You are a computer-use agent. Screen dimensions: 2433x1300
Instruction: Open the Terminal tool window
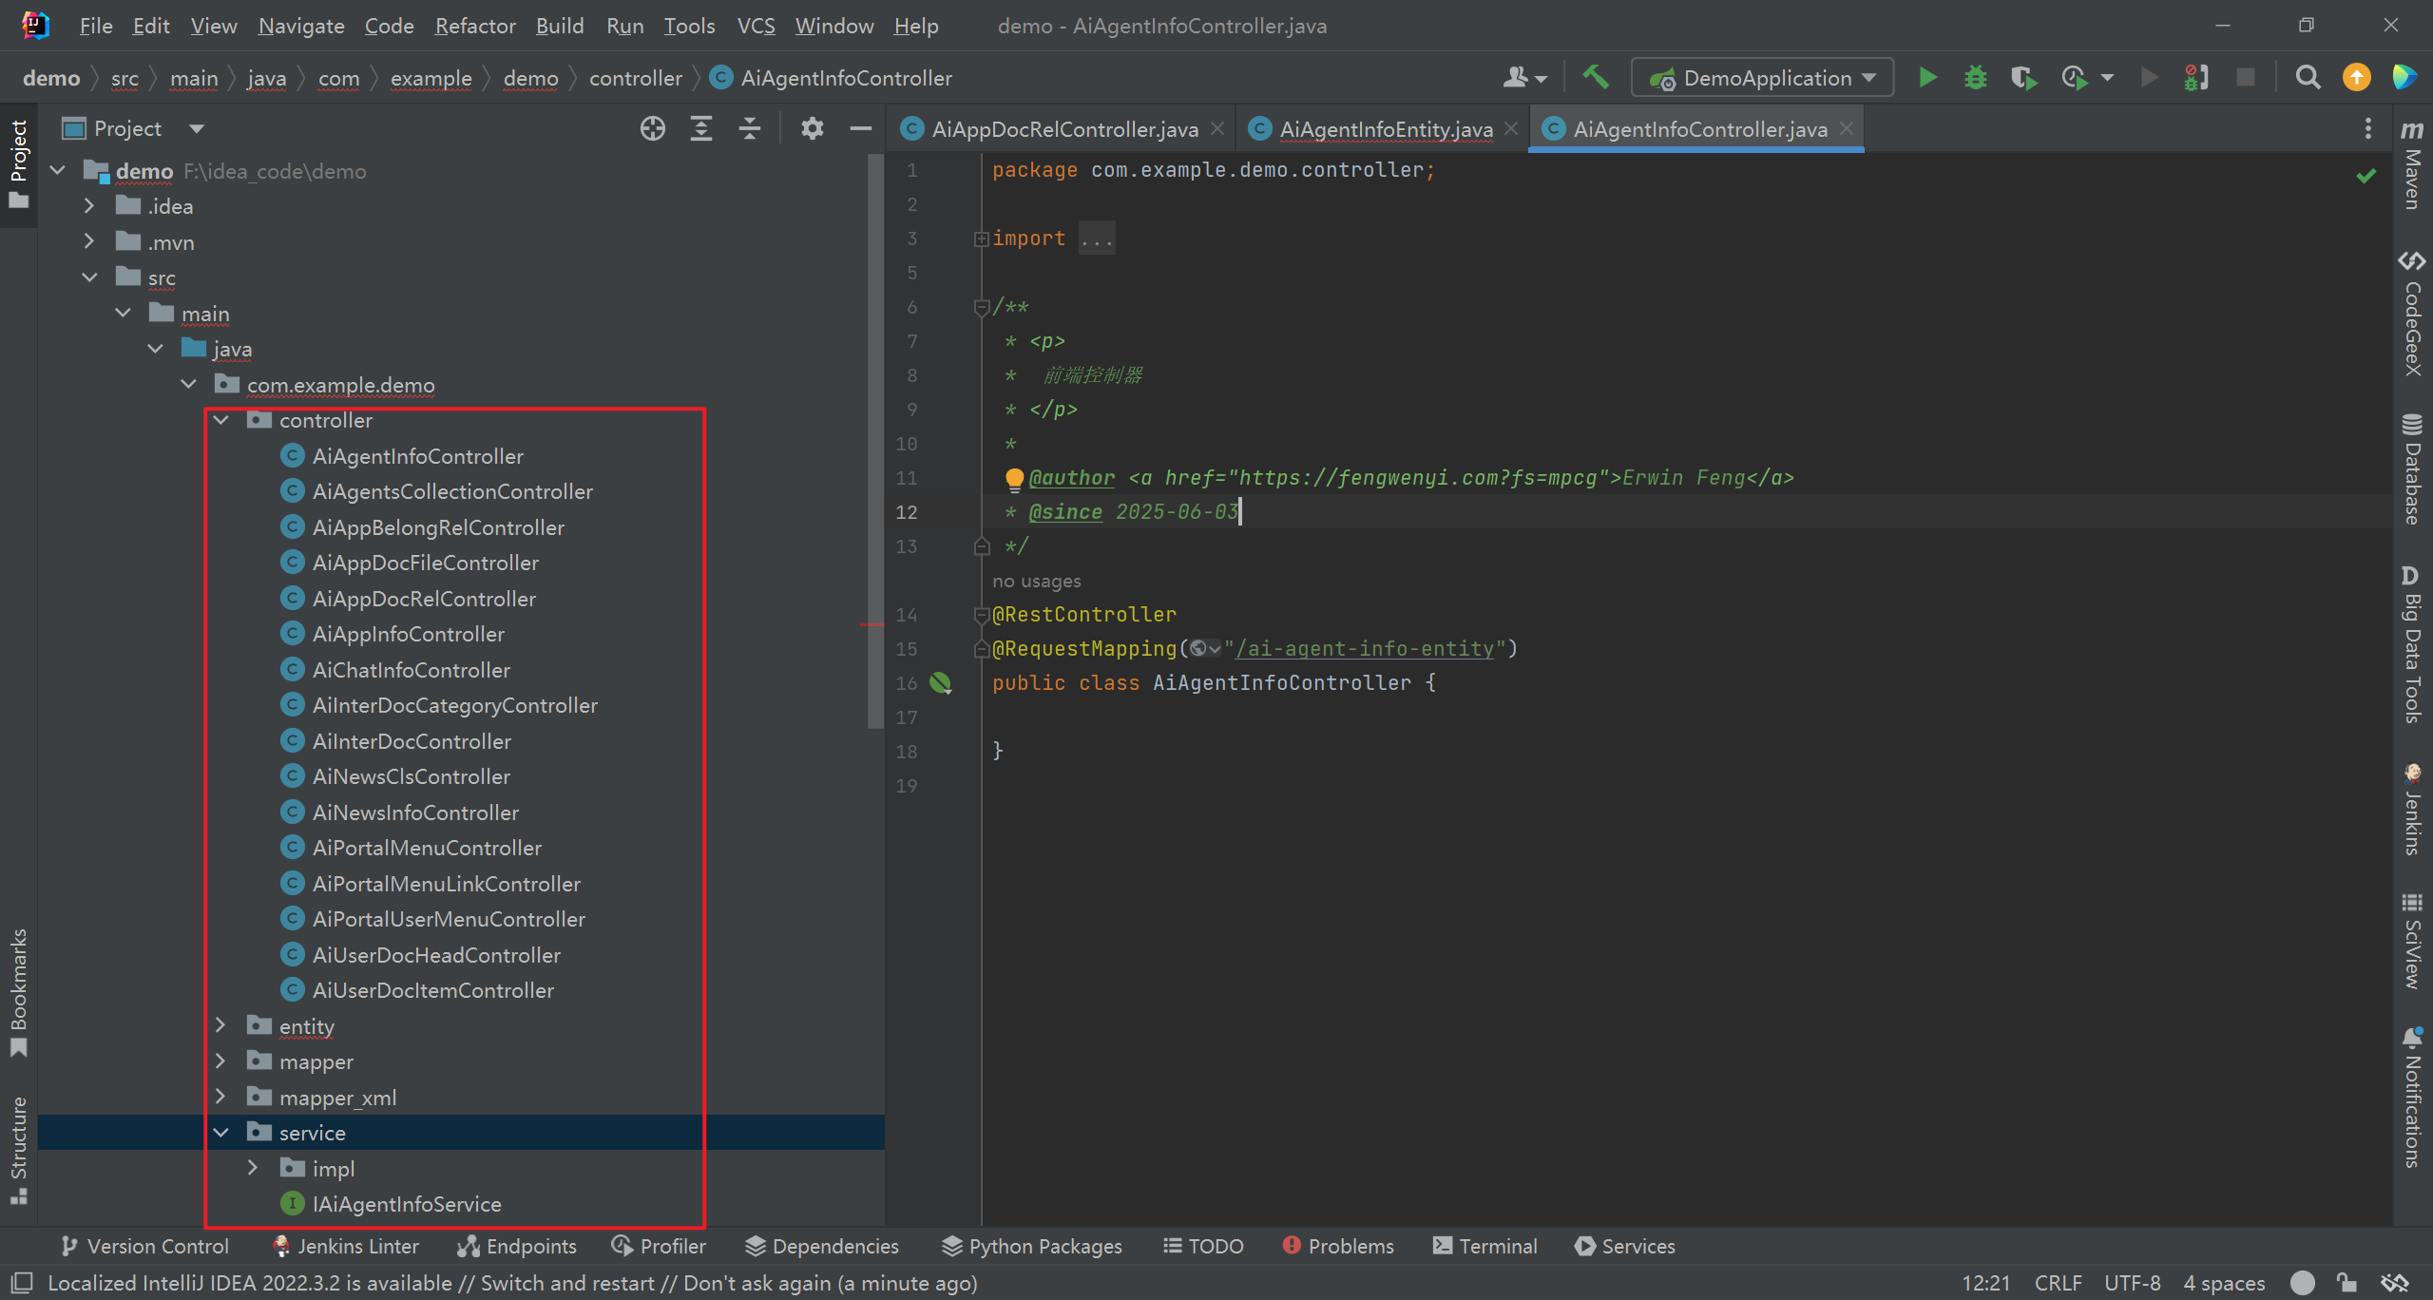1485,1246
